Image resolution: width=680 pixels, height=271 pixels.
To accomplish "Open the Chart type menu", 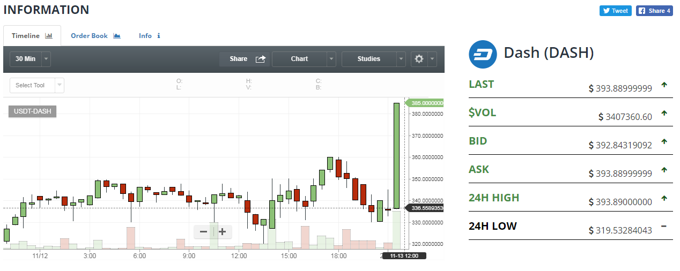I will tap(299, 59).
